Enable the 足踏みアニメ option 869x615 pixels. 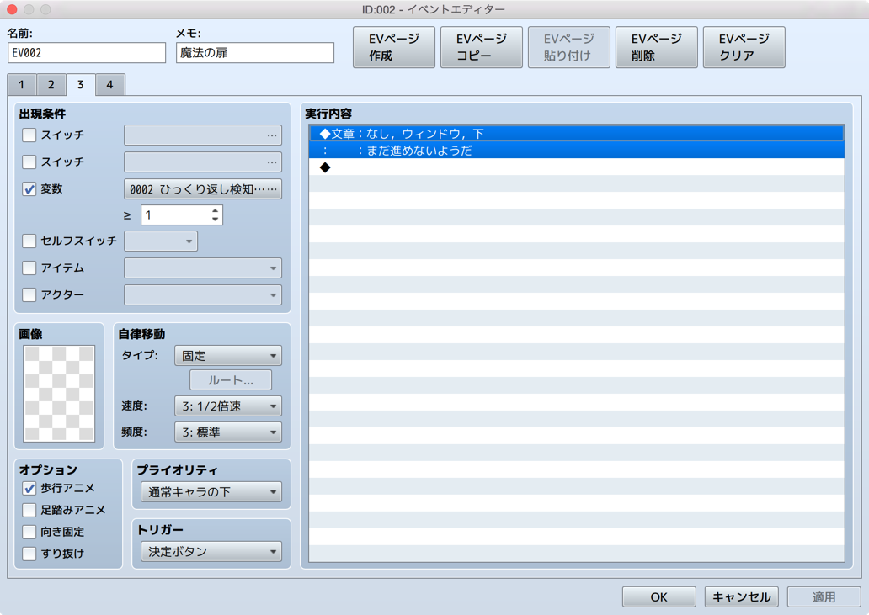tap(29, 512)
